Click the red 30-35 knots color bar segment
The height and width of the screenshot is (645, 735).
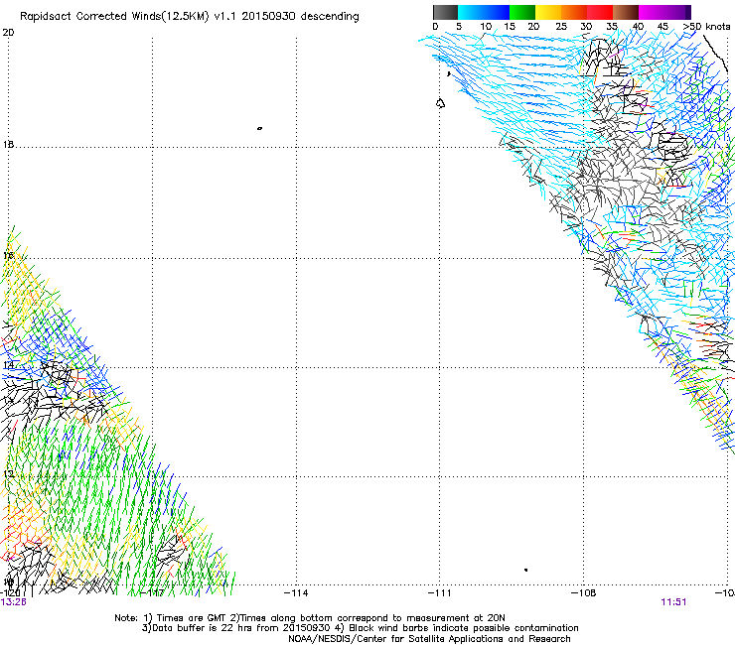tap(600, 12)
